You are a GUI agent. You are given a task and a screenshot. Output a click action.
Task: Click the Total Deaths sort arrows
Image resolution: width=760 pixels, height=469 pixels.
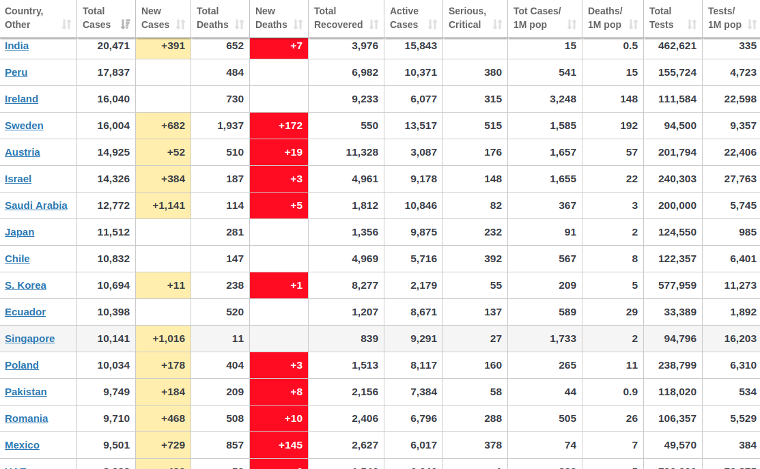[x=240, y=25]
